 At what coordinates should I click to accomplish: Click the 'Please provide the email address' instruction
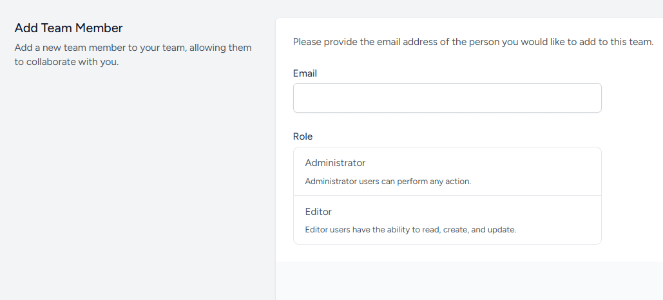[473, 42]
